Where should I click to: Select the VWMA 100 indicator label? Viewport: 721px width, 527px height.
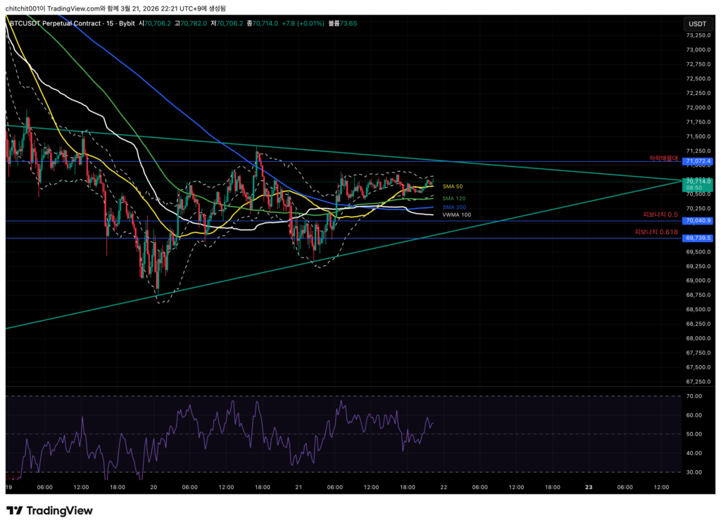pos(456,215)
